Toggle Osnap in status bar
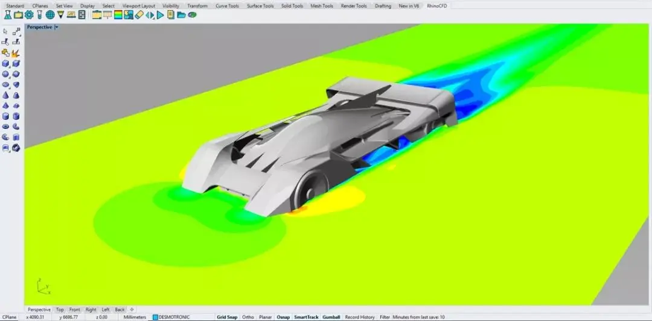The image size is (652, 321). [283, 317]
